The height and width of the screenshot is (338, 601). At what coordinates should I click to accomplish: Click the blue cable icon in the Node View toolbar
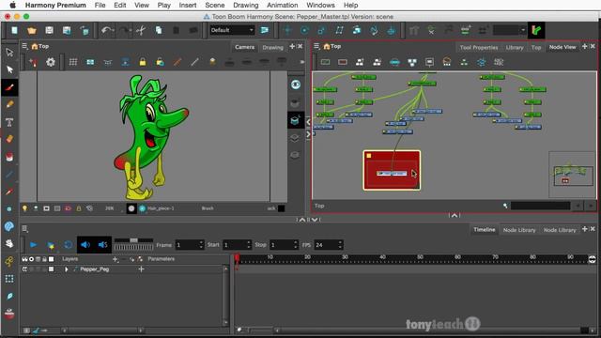394,62
